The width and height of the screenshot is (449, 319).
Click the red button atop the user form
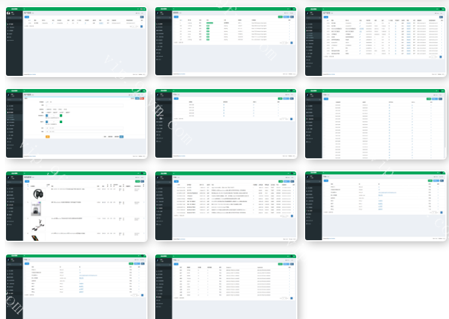(142, 98)
